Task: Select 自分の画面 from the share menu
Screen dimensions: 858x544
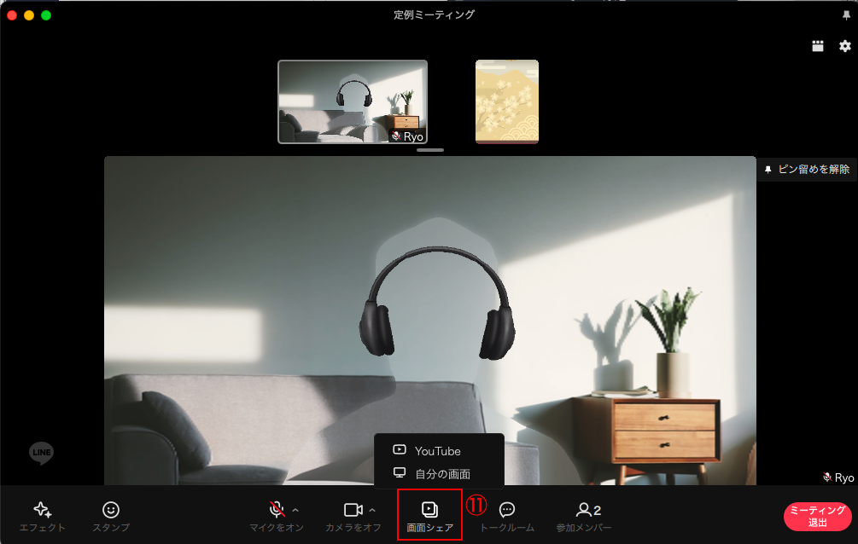Action: [x=441, y=474]
